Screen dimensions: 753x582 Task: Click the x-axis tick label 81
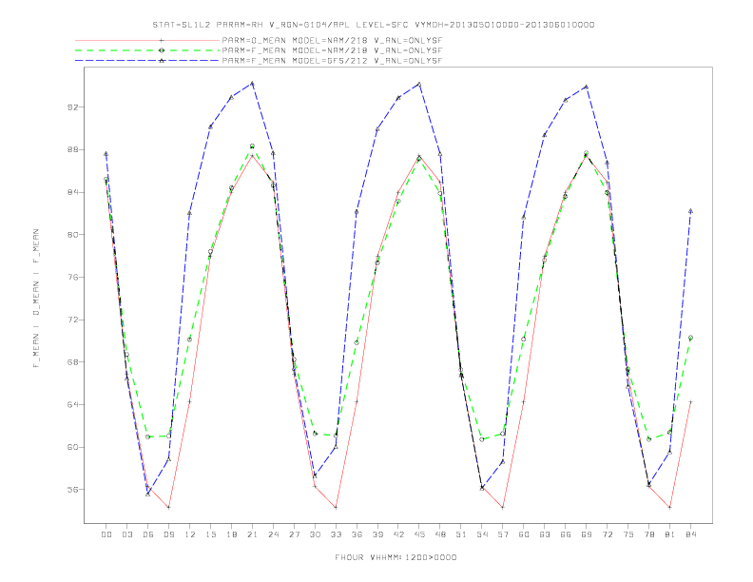(x=670, y=534)
